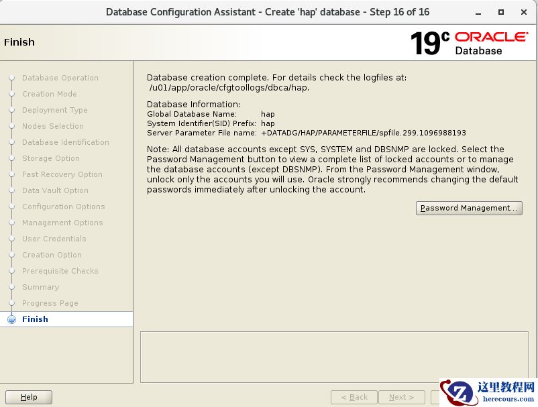Select the Creation Mode step
This screenshot has width=538, height=407.
[x=50, y=94]
